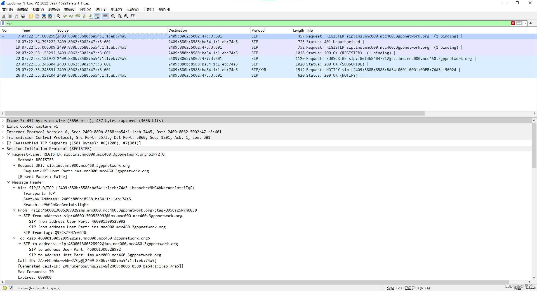The height and width of the screenshot is (291, 537).
Task: Jump to the first packet icon
Action: (x=84, y=16)
